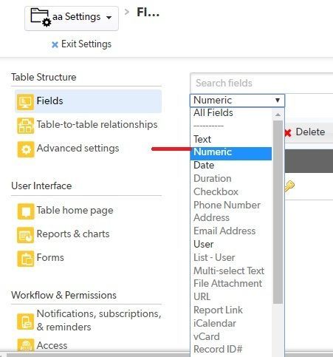This screenshot has height=357, width=333.
Task: Click the red X Delete icon
Action: tap(288, 133)
